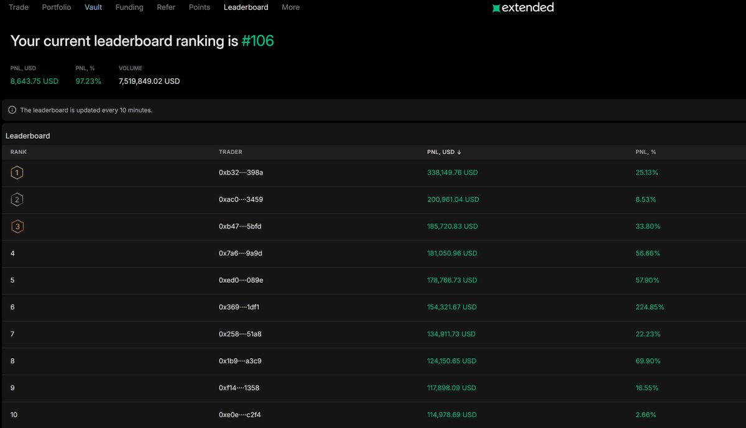Screen dimensions: 746x428
Task: Open the Refer tab
Action: point(166,7)
